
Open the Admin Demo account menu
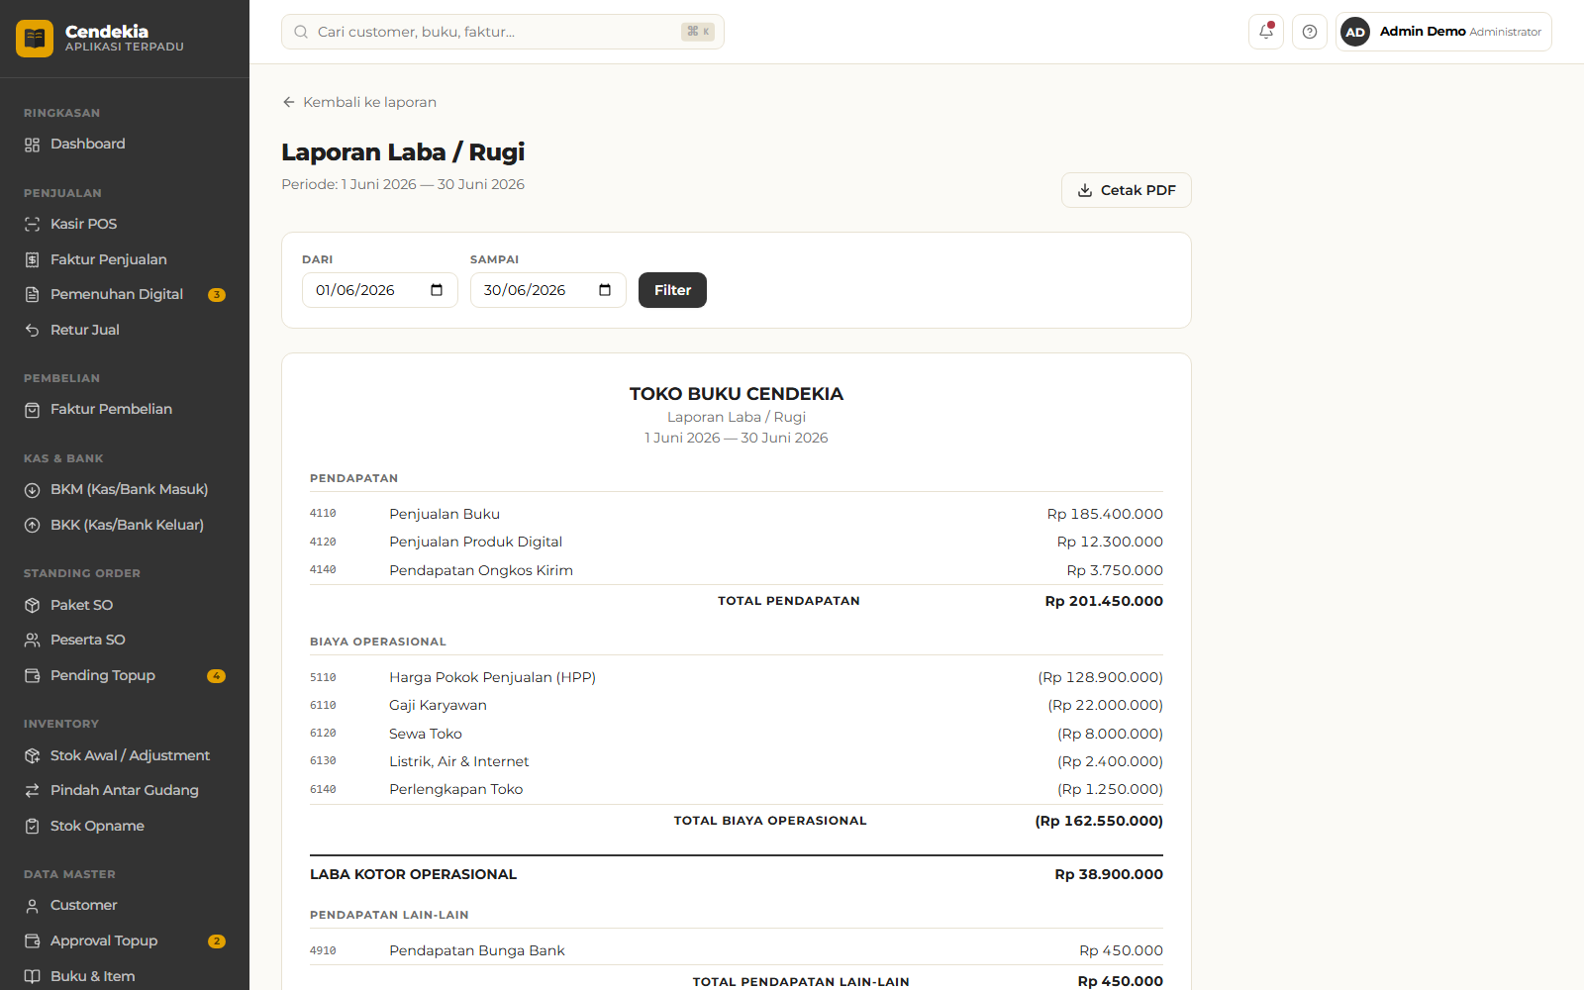(x=1443, y=32)
